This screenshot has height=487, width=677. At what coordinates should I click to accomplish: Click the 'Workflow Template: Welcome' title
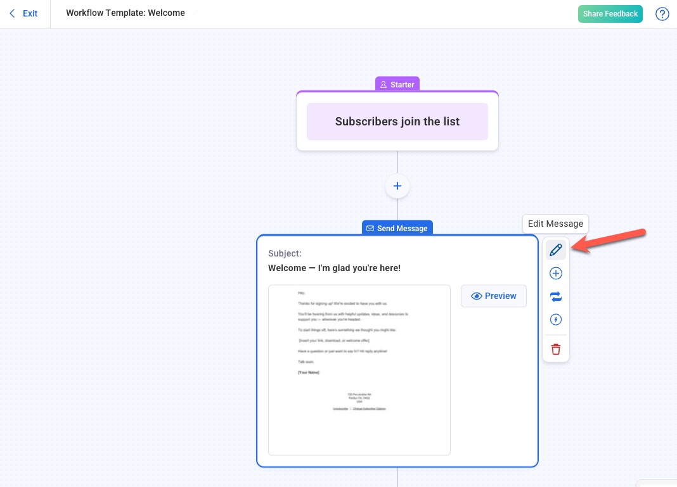pos(126,13)
